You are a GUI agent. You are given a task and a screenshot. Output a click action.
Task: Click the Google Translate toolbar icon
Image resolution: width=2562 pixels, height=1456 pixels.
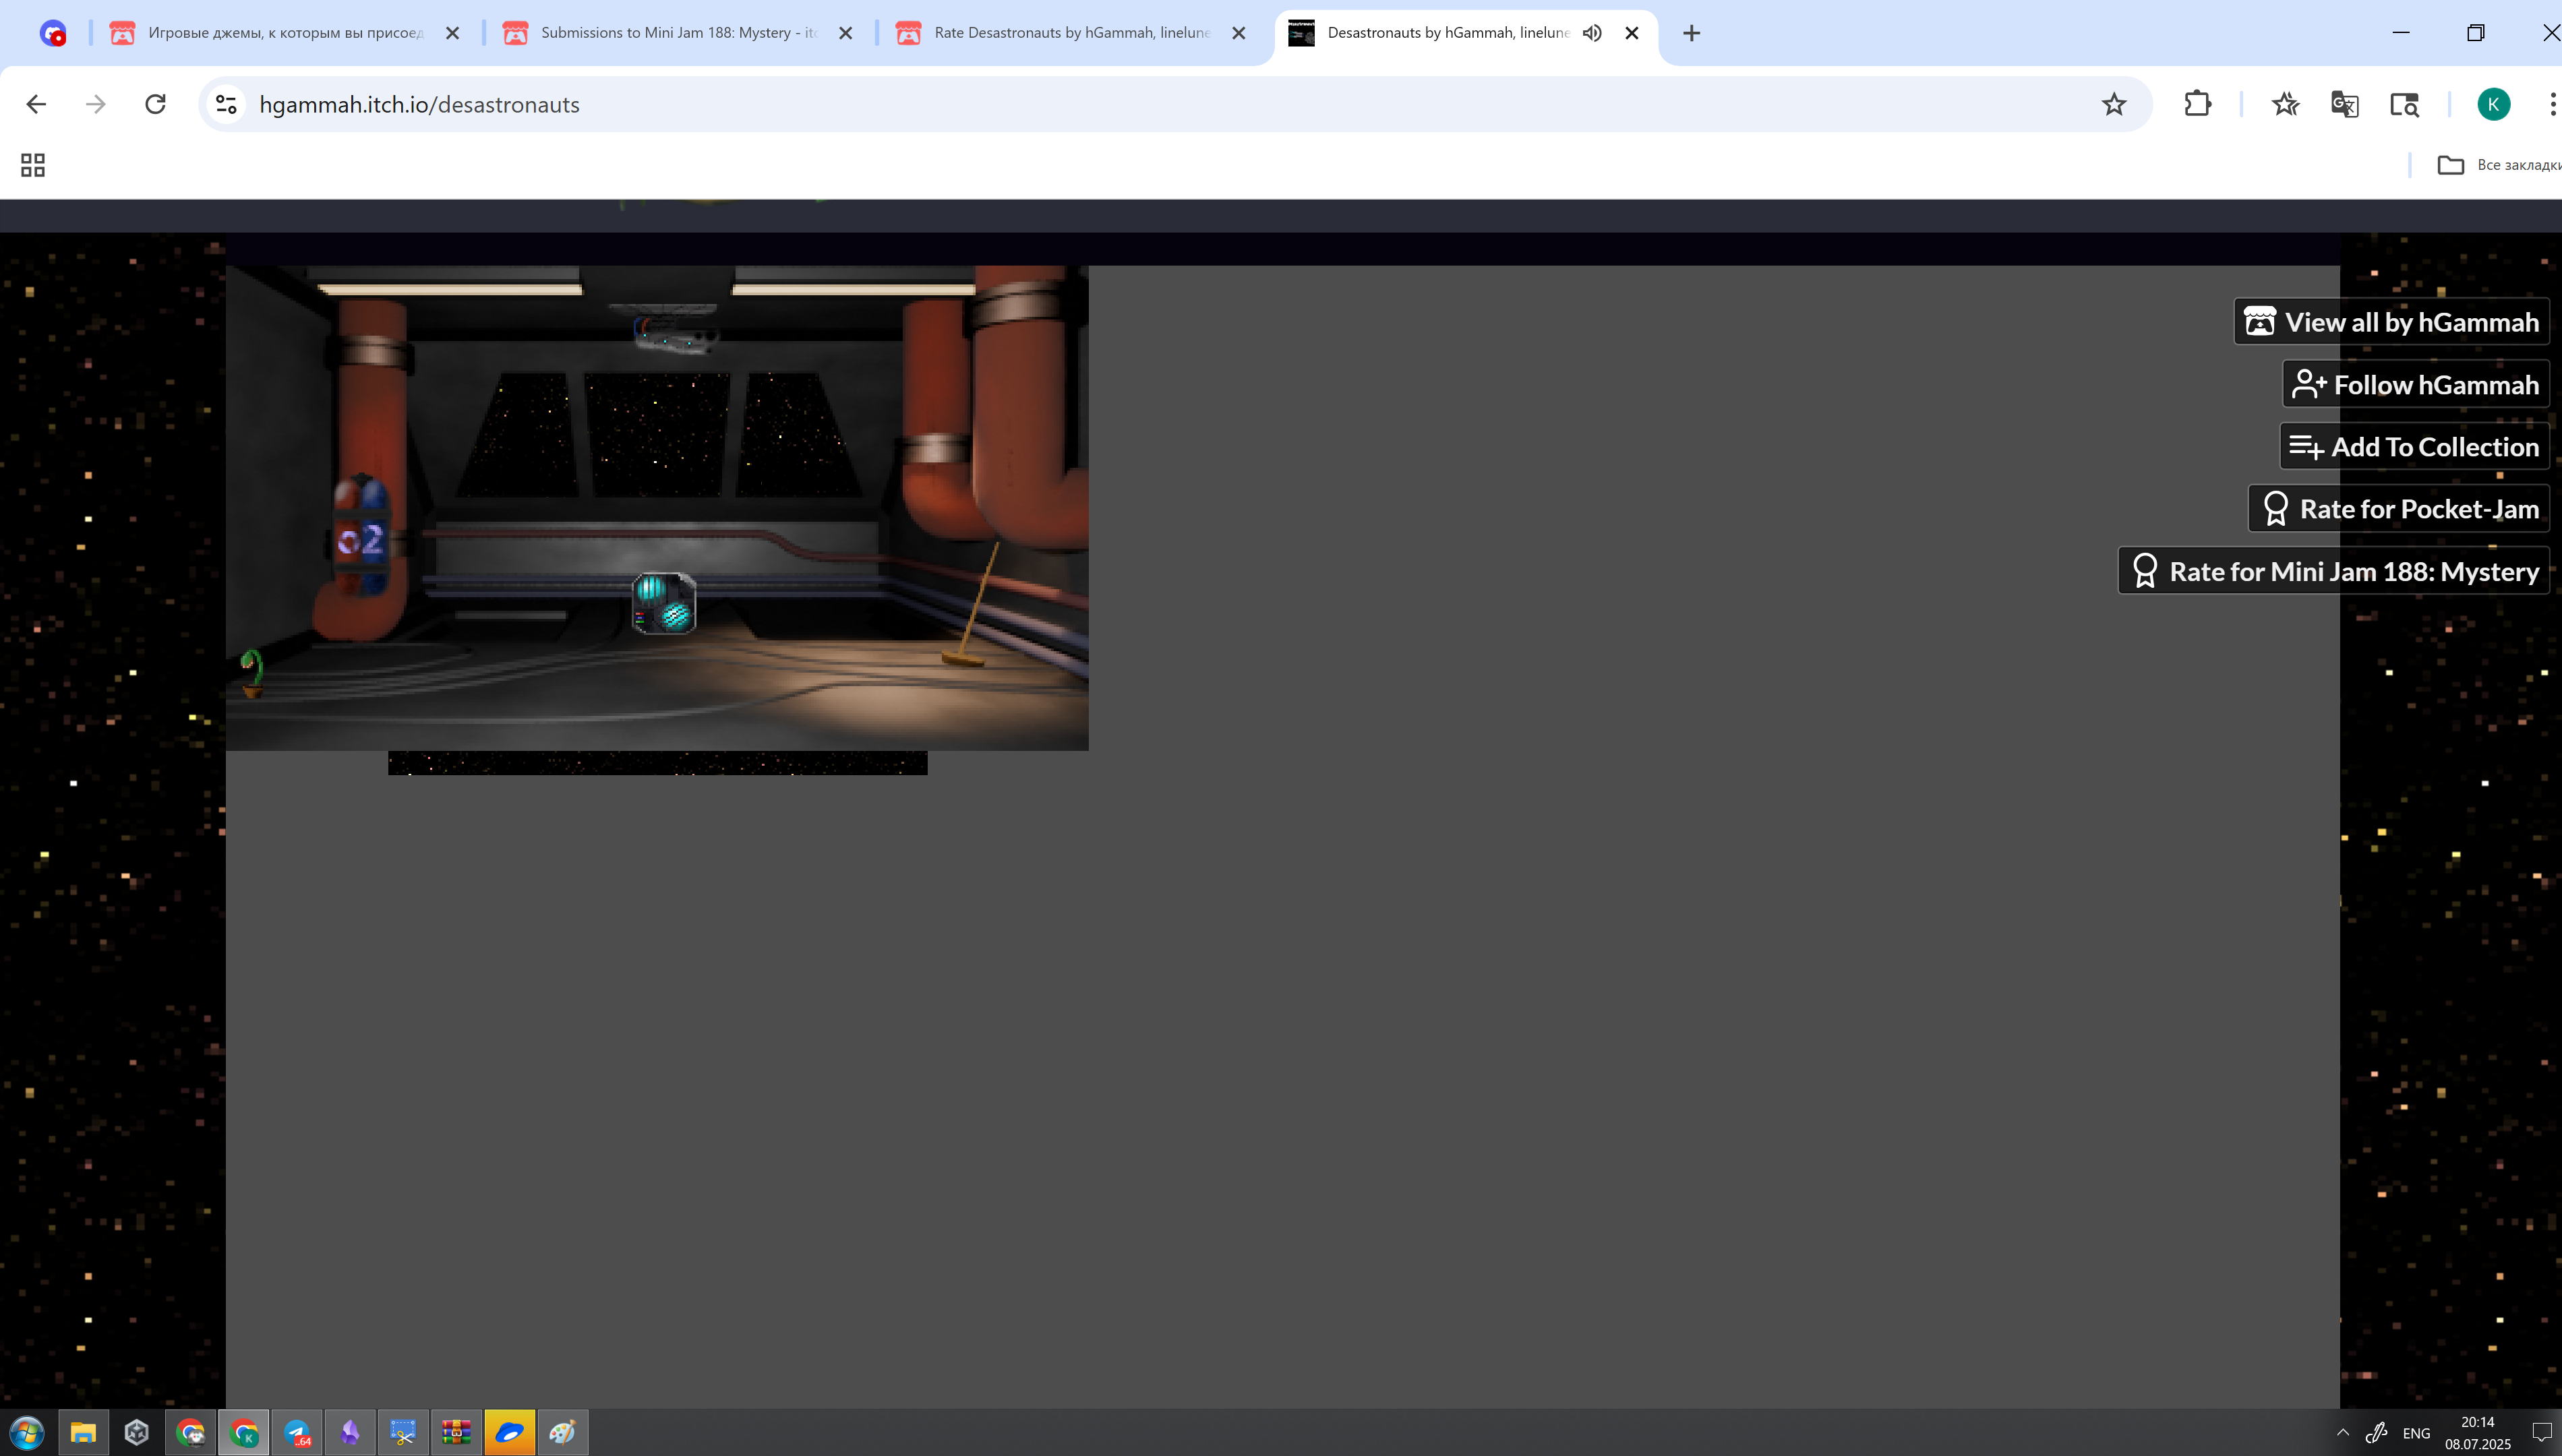(x=2344, y=104)
